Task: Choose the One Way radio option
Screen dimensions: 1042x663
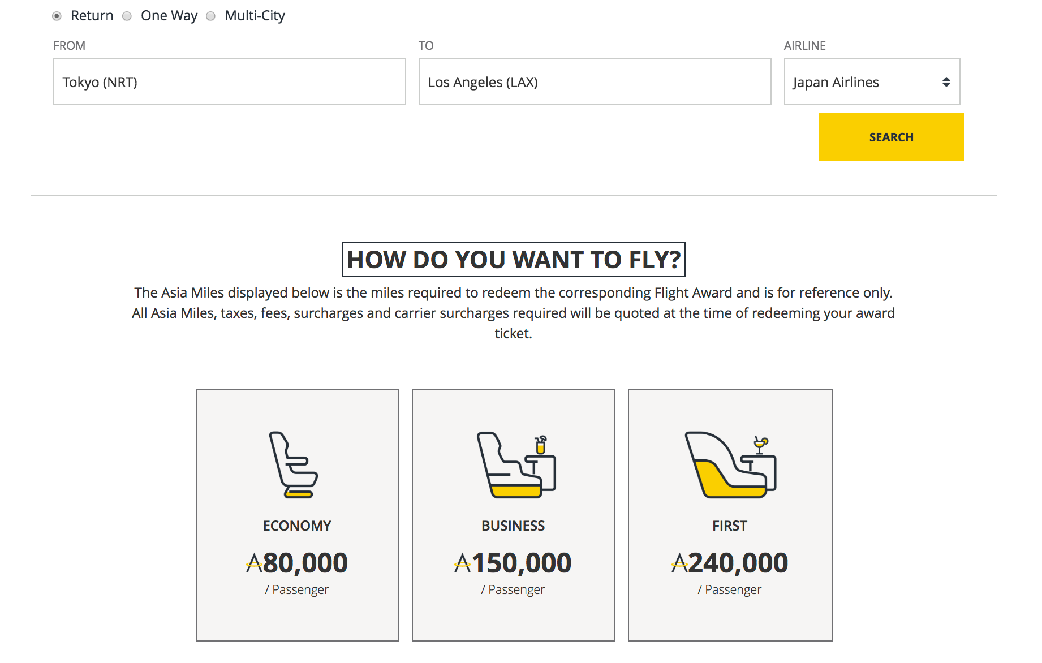Action: tap(127, 16)
